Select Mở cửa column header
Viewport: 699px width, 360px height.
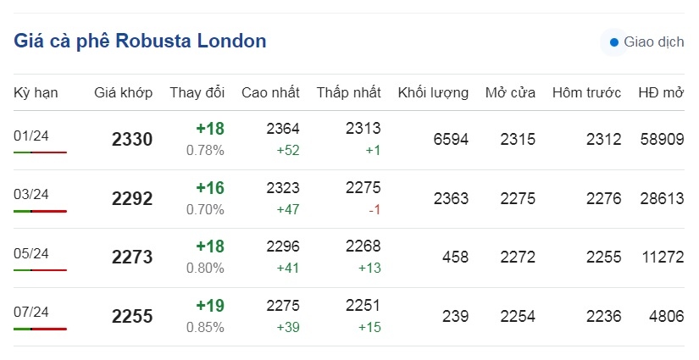pos(510,92)
